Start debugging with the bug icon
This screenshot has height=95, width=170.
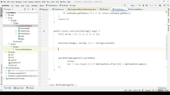coord(143,5)
